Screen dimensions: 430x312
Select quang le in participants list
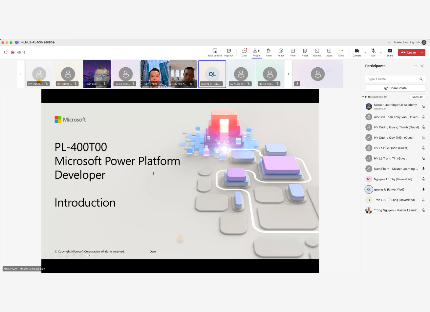(x=395, y=189)
